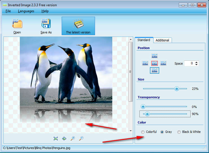Click the 23% size value
The height and width of the screenshot is (153, 209).
pos(195,89)
